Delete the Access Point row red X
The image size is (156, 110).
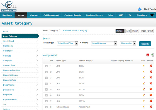click(x=151, y=107)
